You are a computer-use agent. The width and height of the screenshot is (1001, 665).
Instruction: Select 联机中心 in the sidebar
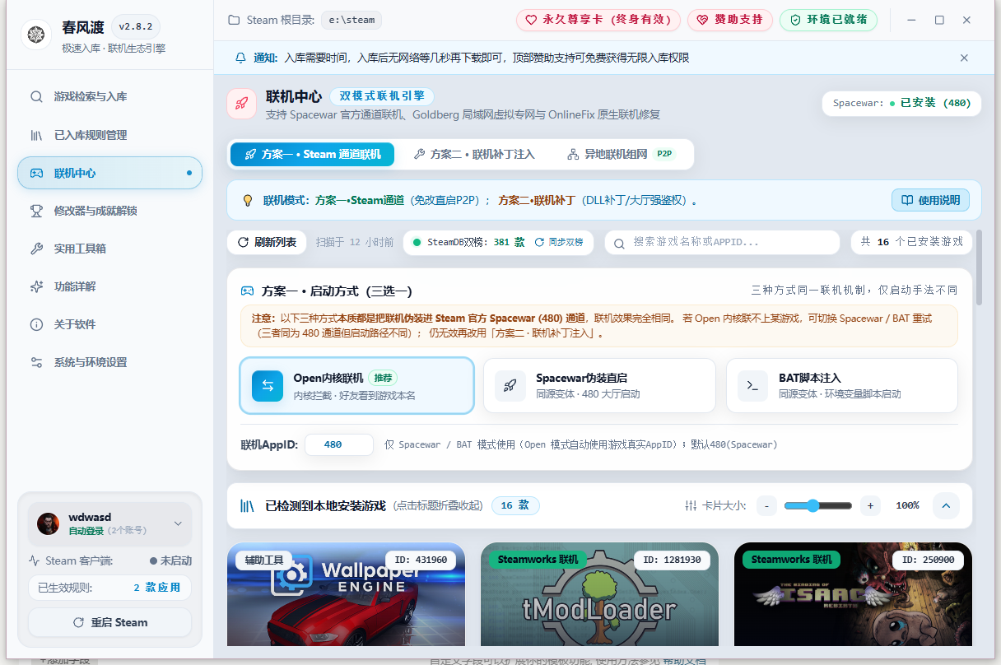[x=109, y=173]
